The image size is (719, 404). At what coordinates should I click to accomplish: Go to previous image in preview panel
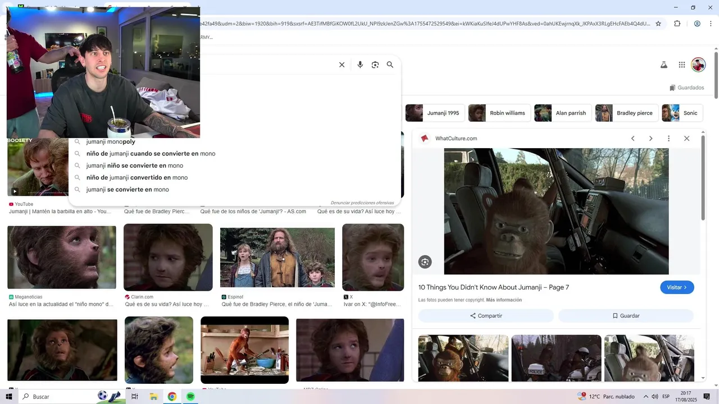pyautogui.click(x=632, y=139)
